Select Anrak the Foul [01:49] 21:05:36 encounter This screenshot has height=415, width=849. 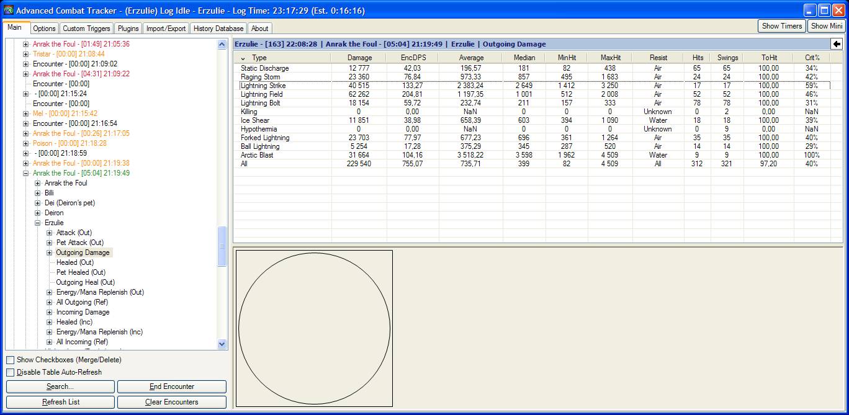81,44
